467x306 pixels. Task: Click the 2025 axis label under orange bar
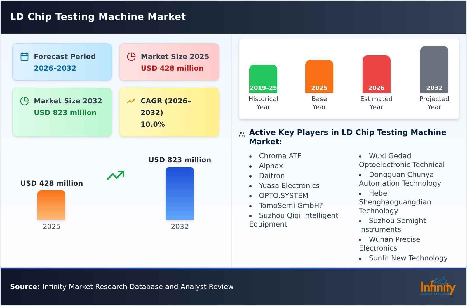[51, 227]
